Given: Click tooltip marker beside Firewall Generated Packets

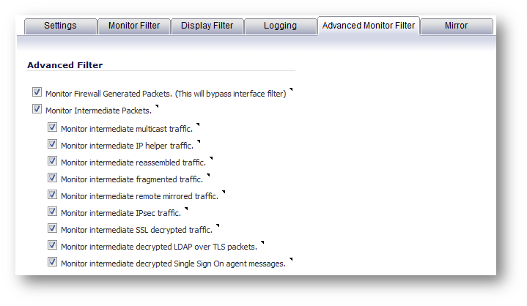Looking at the screenshot, I should point(291,90).
